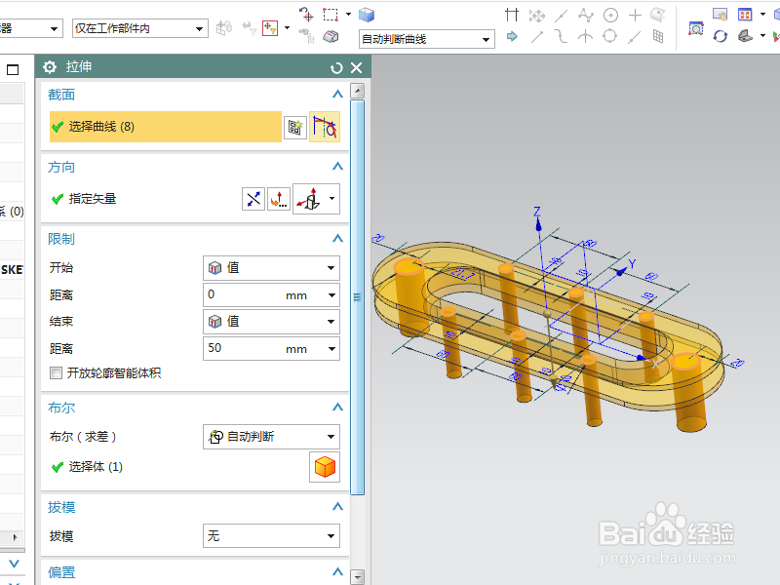Viewport: 780px width, 585px height.
Task: Open the rectangle selection mode dropdown arrow
Action: (x=348, y=14)
